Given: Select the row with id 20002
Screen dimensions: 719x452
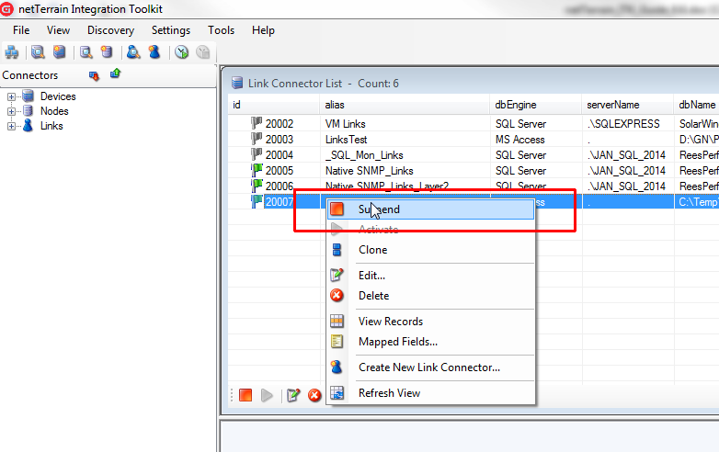Looking at the screenshot, I should click(x=280, y=124).
